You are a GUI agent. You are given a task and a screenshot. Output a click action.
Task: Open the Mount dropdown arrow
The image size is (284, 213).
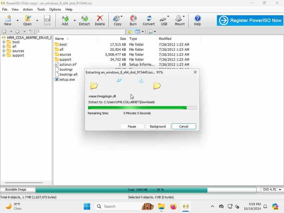coord(184,16)
